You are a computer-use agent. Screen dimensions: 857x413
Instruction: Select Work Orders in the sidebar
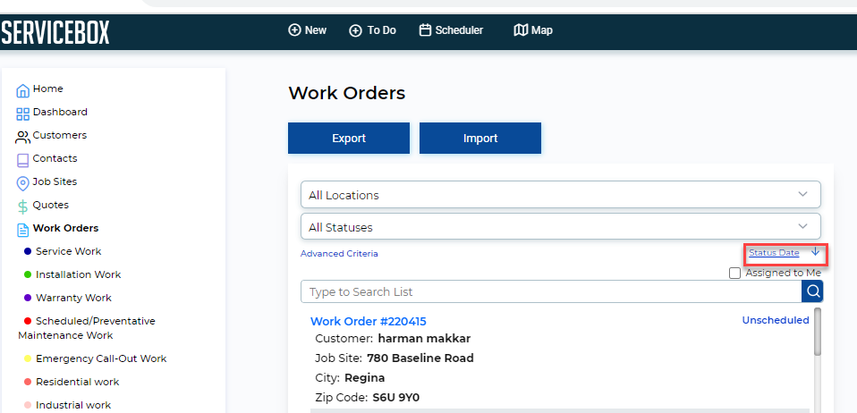click(x=65, y=228)
